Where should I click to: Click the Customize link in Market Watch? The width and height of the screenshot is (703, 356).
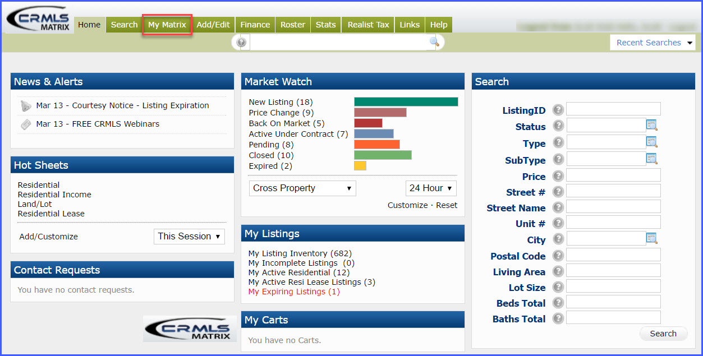(x=407, y=205)
